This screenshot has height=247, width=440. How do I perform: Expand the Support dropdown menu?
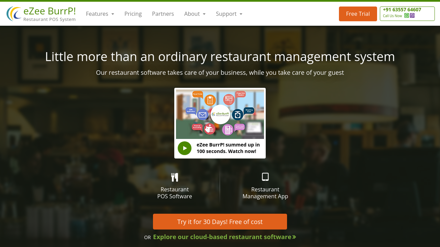(x=229, y=14)
